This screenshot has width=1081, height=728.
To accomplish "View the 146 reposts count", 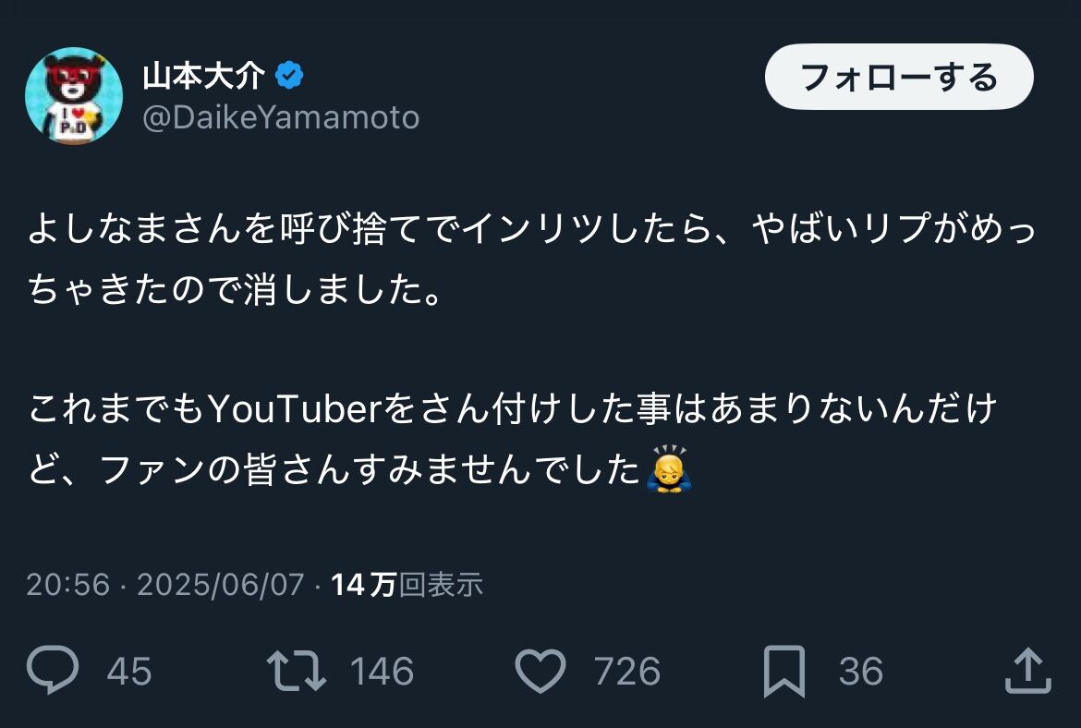I will (382, 671).
